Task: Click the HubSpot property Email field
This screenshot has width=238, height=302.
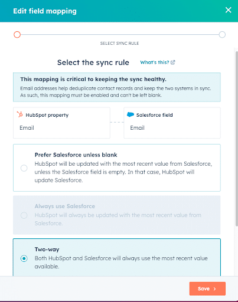Action: pyautogui.click(x=61, y=123)
